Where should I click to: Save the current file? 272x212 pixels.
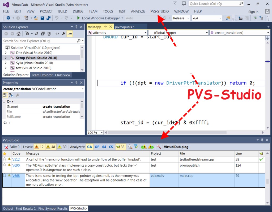click(42, 18)
